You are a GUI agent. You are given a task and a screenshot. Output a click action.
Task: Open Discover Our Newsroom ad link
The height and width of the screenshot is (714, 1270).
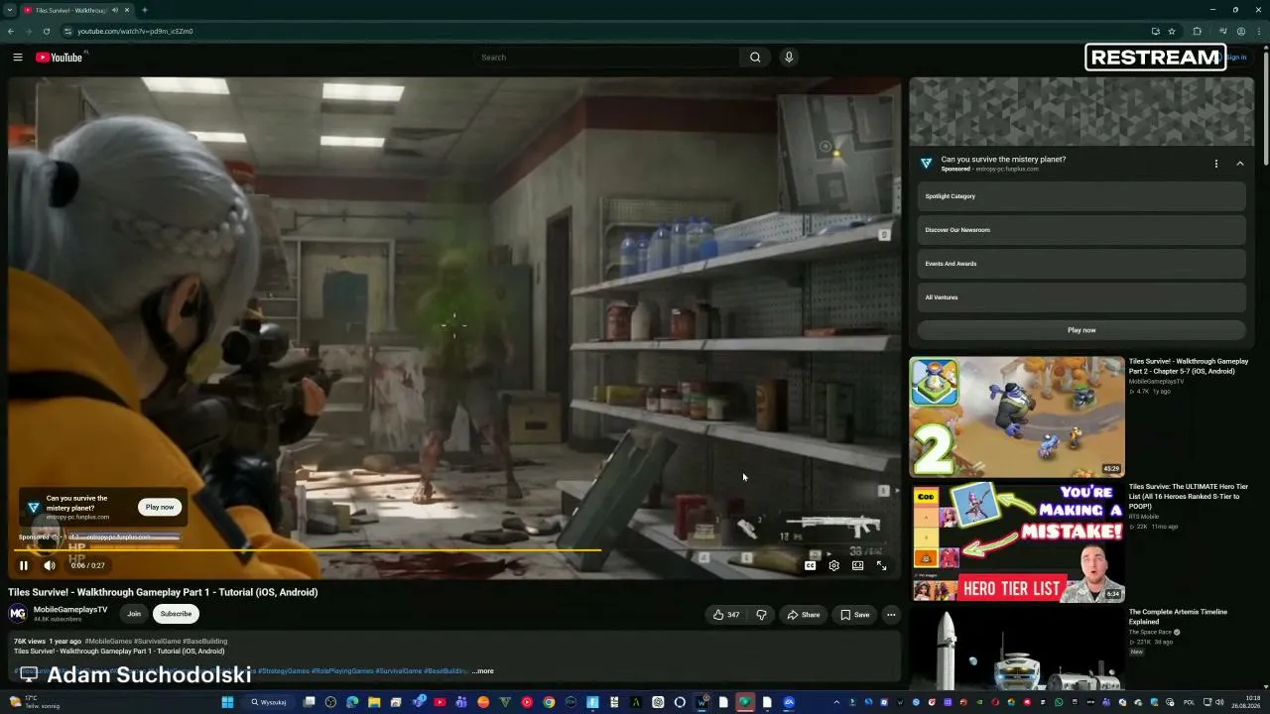pos(1081,230)
